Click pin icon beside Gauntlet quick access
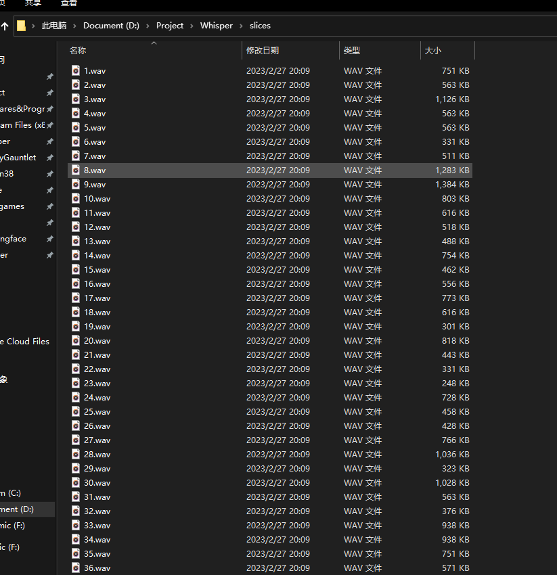Viewport: 557px width, 575px height. pos(50,158)
